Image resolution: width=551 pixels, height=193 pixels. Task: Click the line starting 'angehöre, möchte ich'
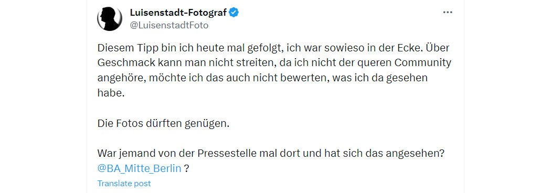262,78
